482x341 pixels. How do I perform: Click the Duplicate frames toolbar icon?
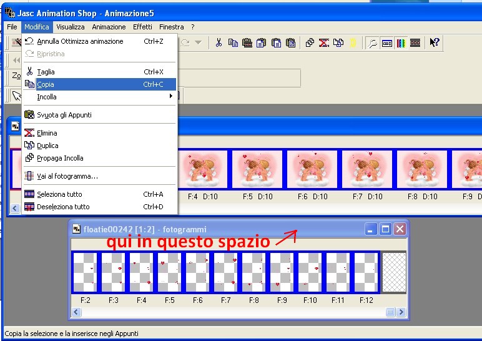pyautogui.click(x=338, y=42)
